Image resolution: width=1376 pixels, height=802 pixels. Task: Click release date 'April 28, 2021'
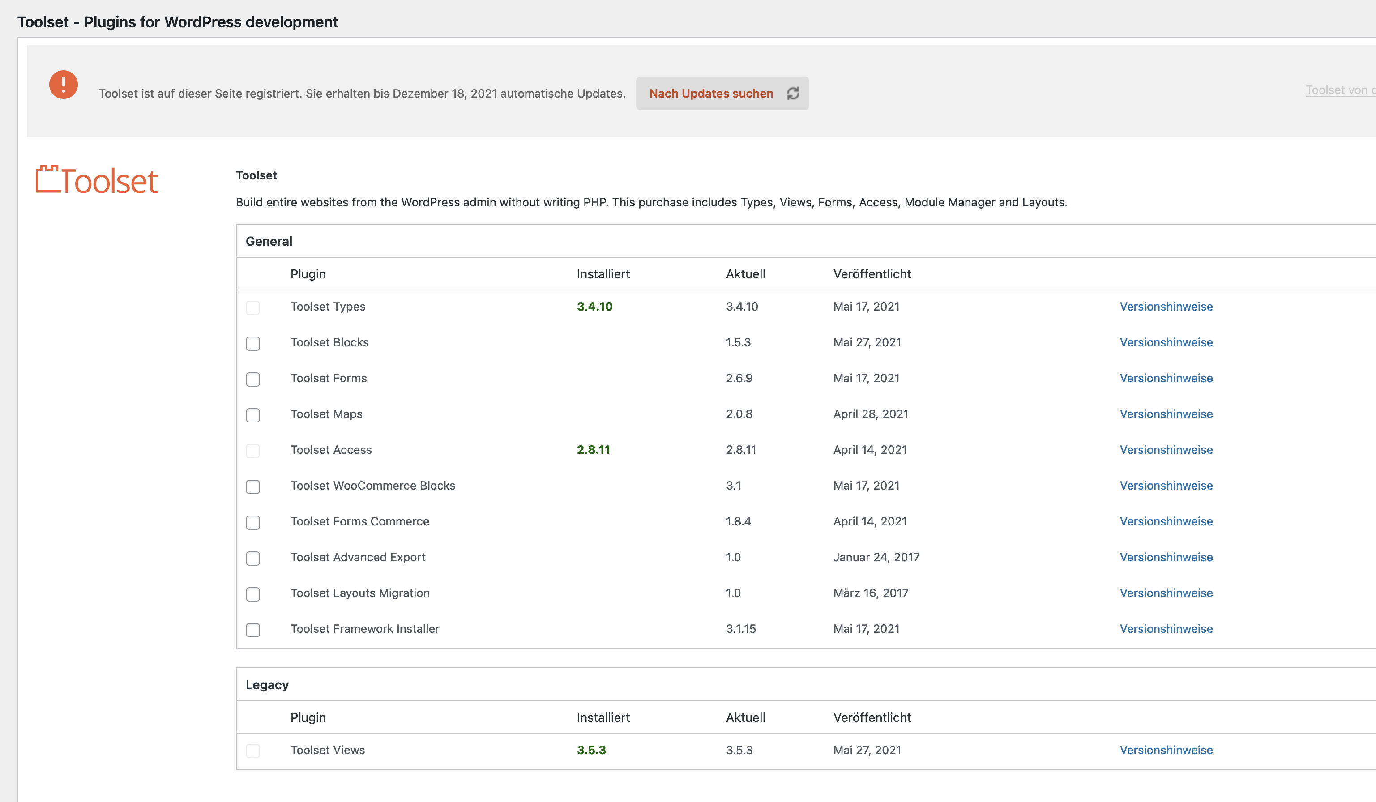[871, 414]
